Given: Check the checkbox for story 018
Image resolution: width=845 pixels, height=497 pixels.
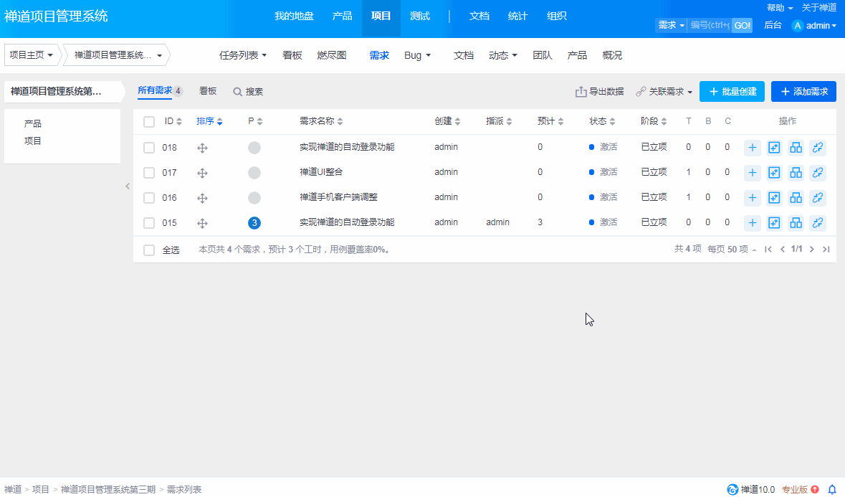Looking at the screenshot, I should click(x=149, y=148).
